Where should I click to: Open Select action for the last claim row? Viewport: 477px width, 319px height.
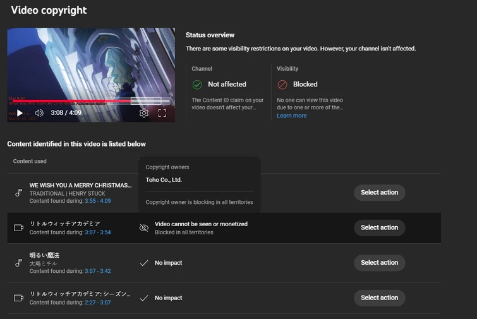(379, 298)
